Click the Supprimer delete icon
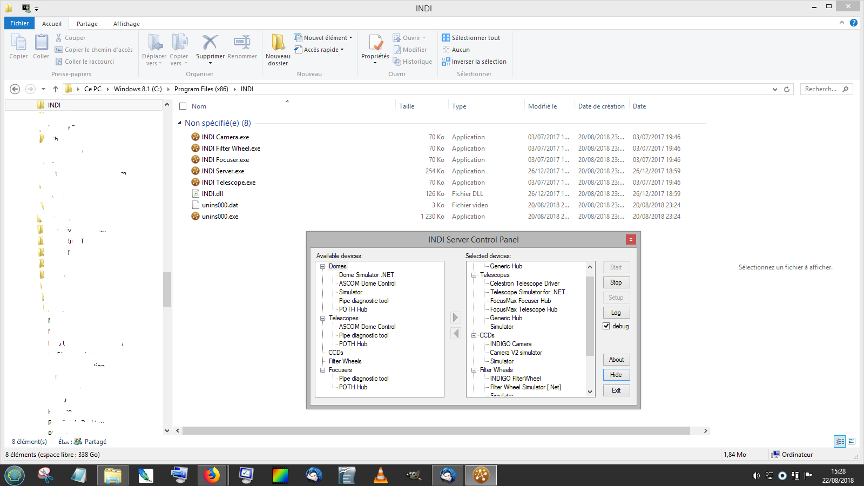The height and width of the screenshot is (486, 864). pos(210,43)
